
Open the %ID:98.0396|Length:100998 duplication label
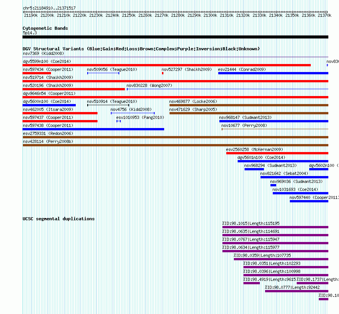point(272,271)
